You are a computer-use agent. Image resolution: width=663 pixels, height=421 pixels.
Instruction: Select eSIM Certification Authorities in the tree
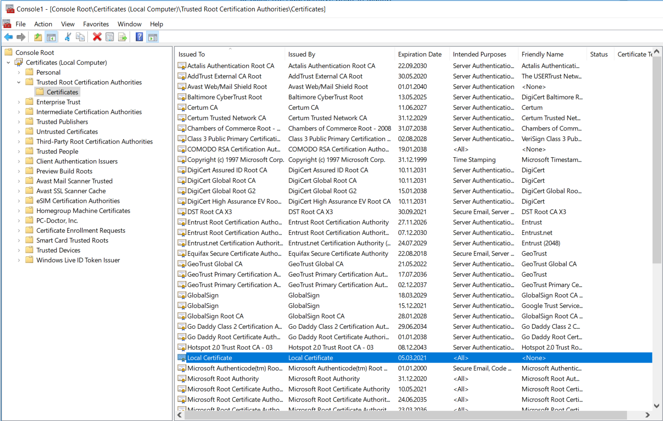[78, 201]
